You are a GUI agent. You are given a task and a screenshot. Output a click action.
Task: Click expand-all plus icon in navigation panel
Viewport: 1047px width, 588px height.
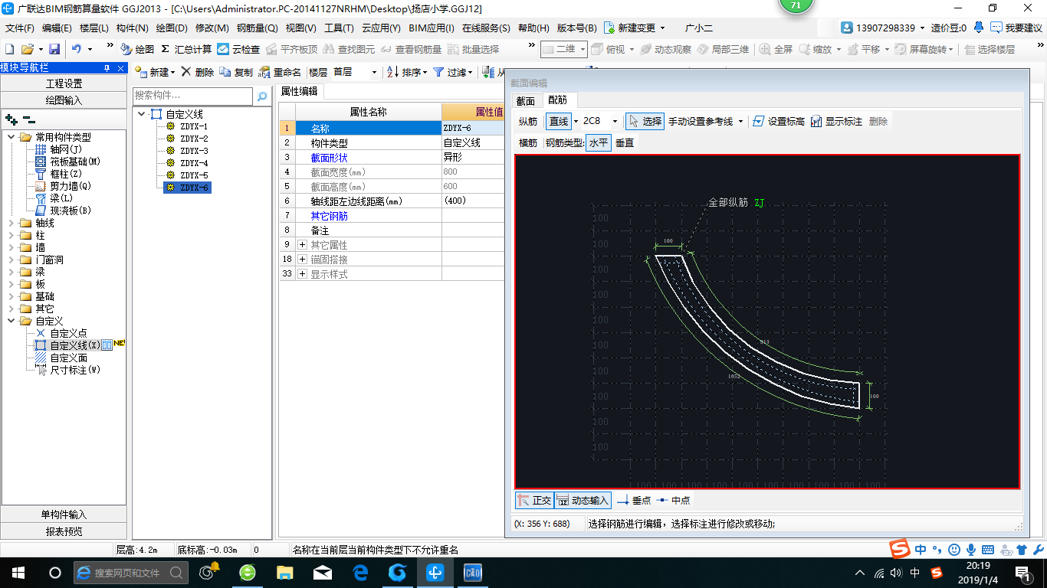(x=11, y=119)
